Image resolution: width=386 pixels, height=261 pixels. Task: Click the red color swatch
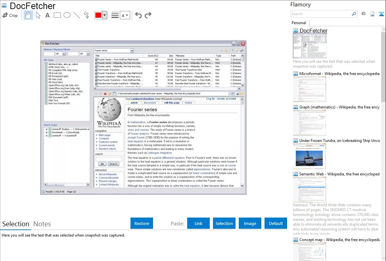[98, 15]
